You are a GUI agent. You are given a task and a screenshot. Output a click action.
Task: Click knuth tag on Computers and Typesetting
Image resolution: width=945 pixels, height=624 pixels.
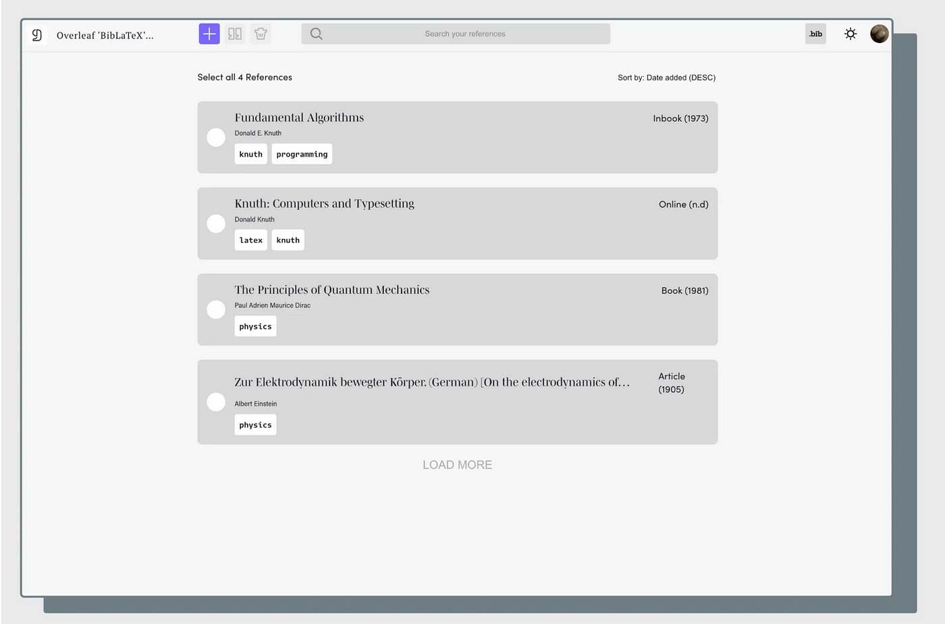[288, 240]
